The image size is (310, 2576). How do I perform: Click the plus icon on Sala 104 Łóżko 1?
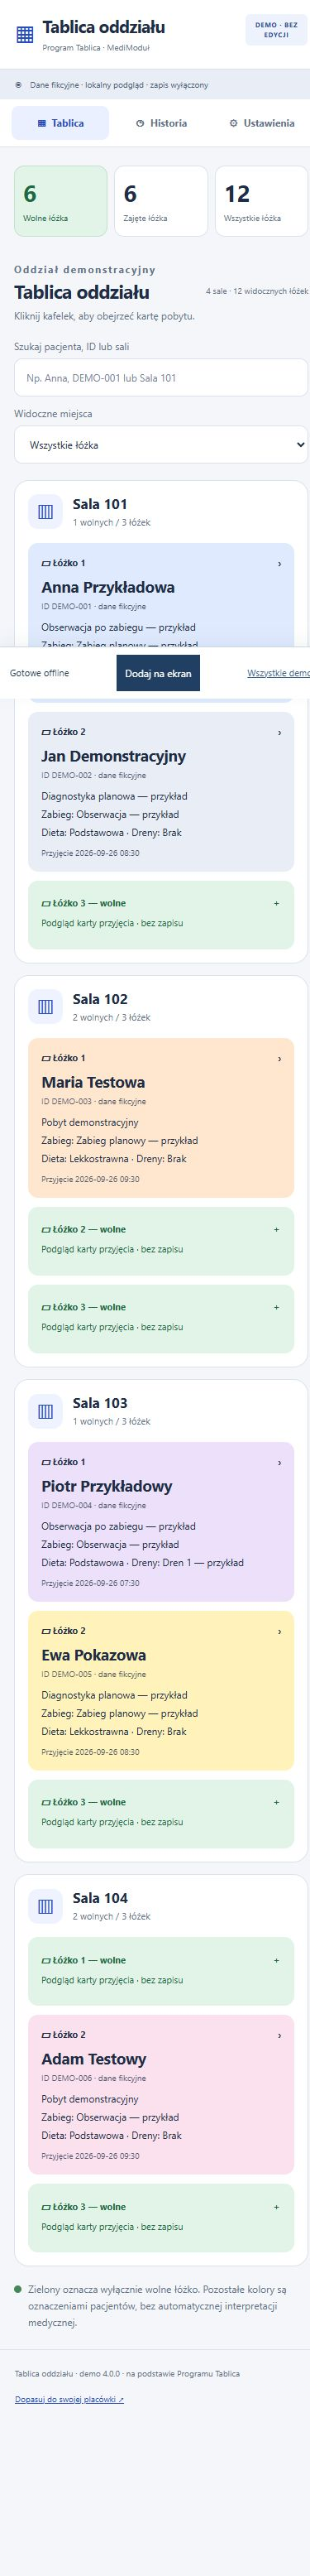277,1960
